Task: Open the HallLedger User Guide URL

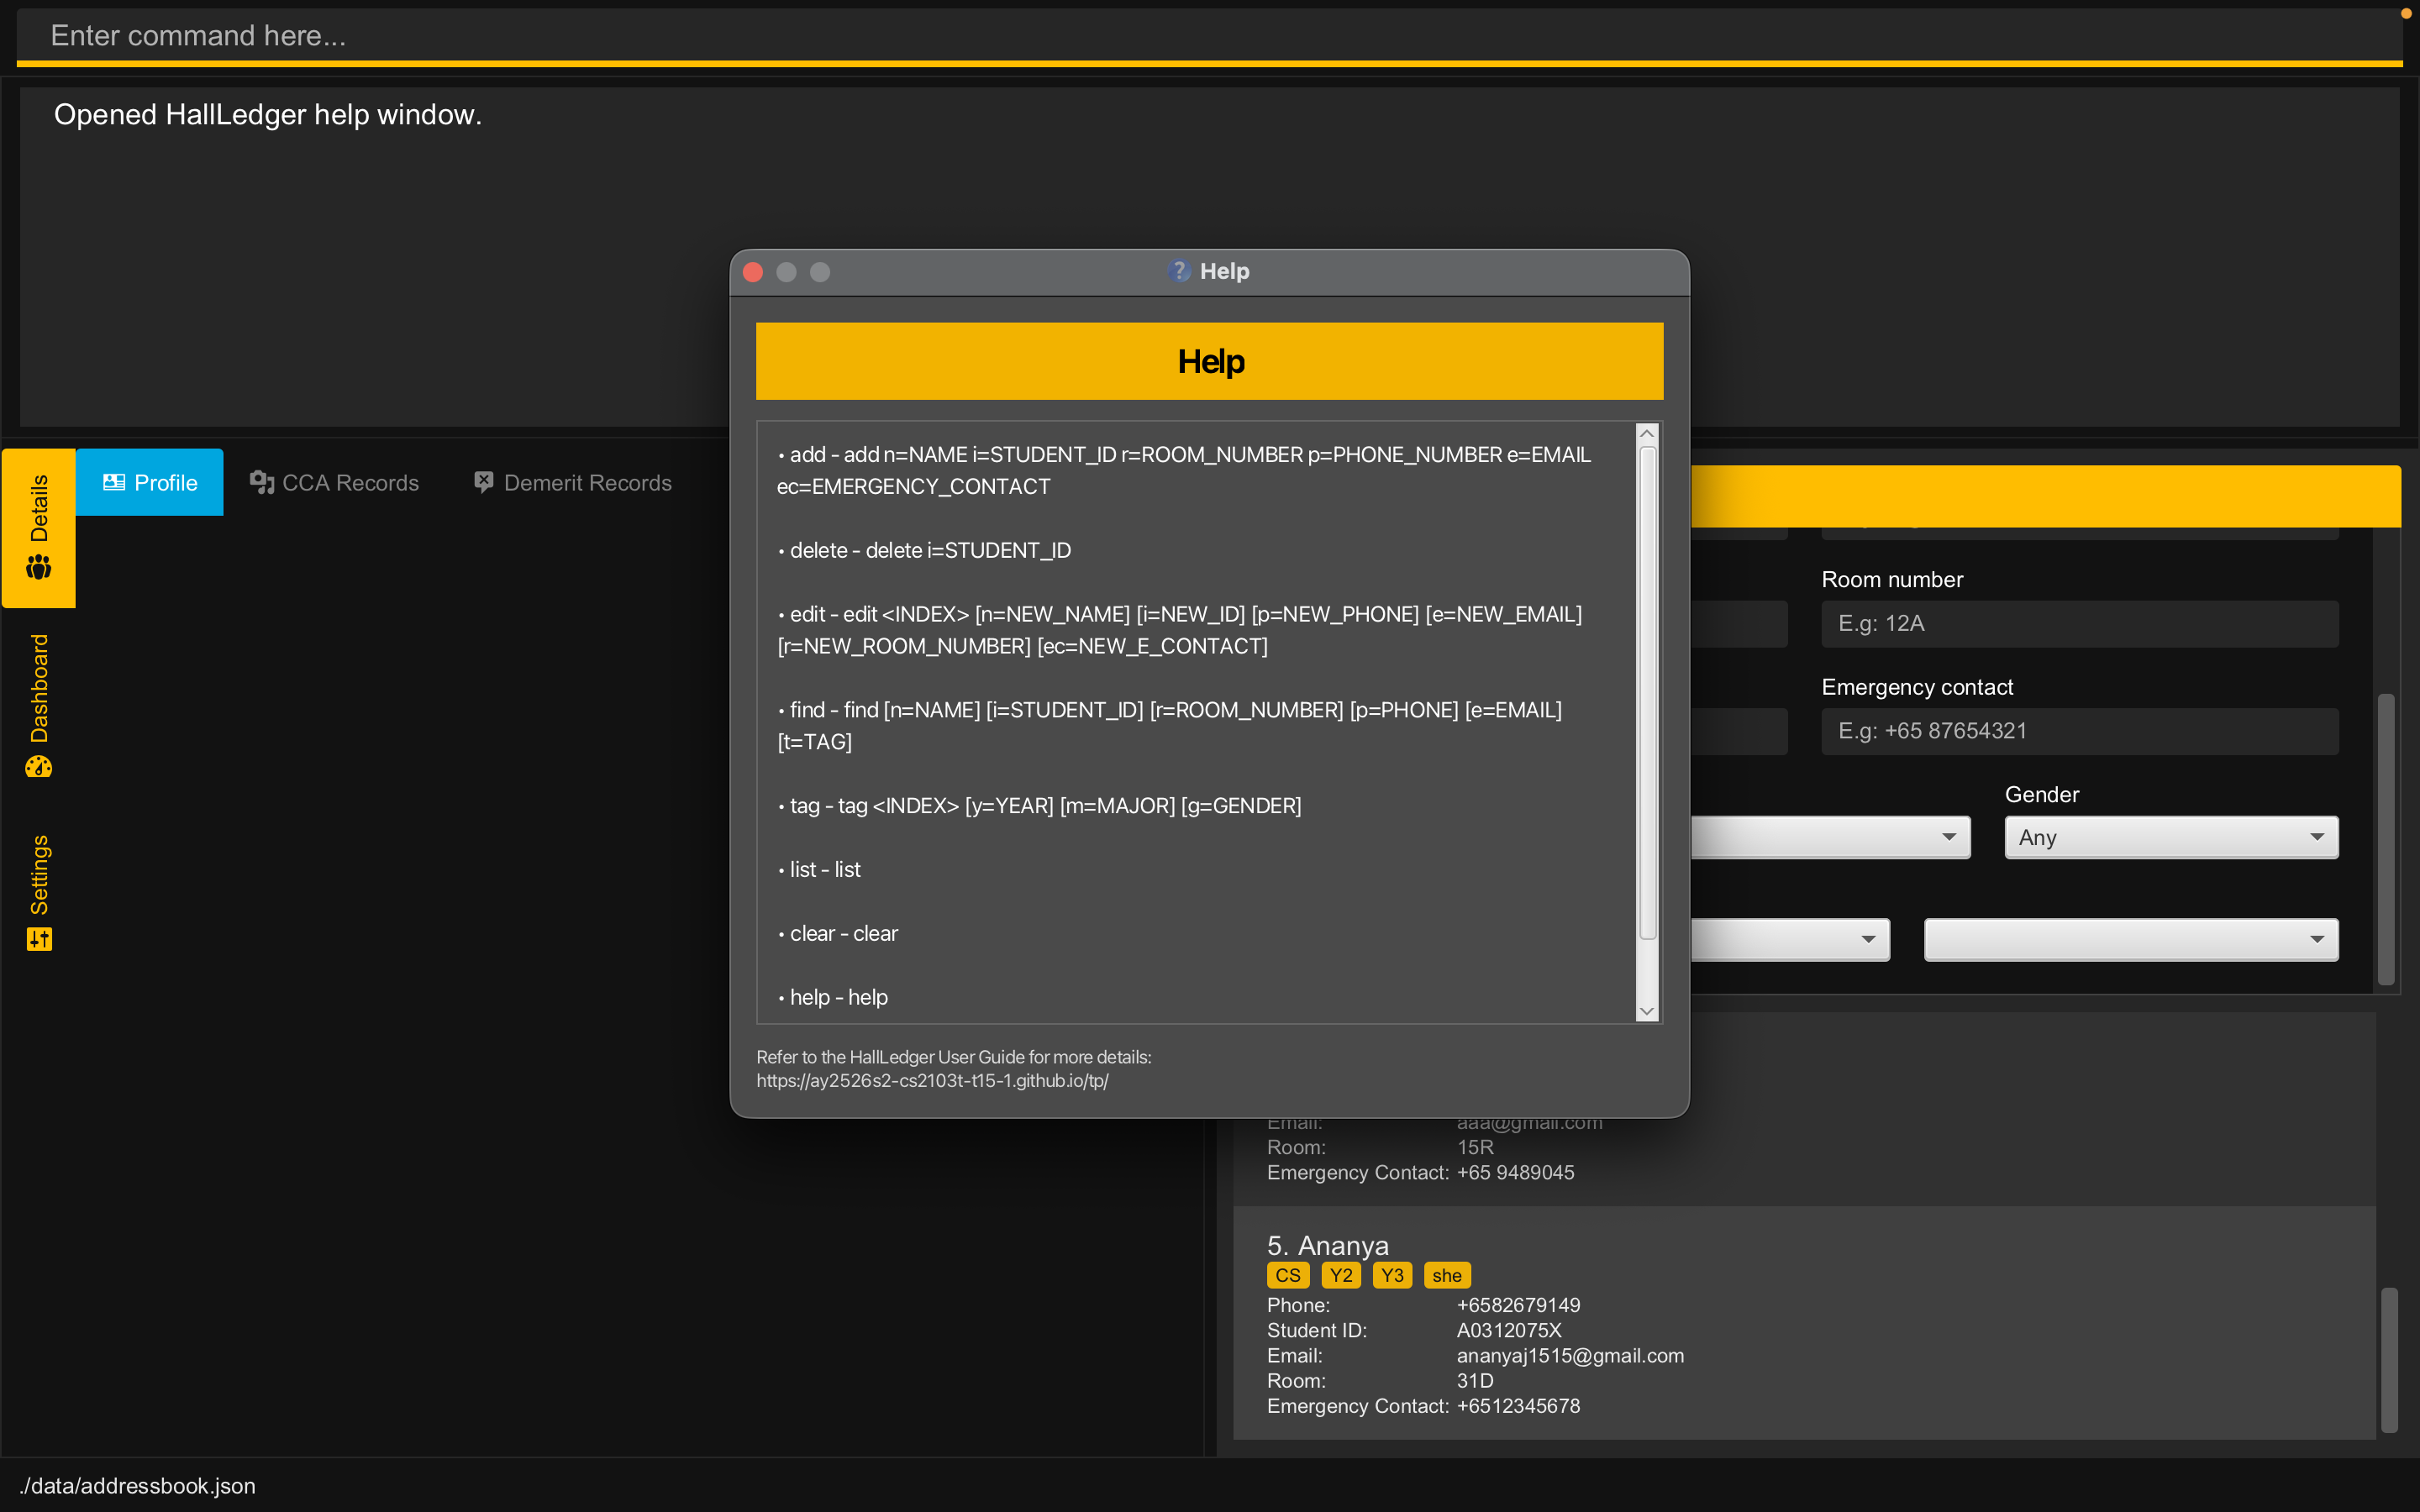Action: [x=932, y=1081]
